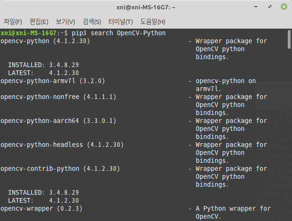Click the opencv-python (4.1.2.30) result line
Screen dimensions: 292x221
point(45,41)
